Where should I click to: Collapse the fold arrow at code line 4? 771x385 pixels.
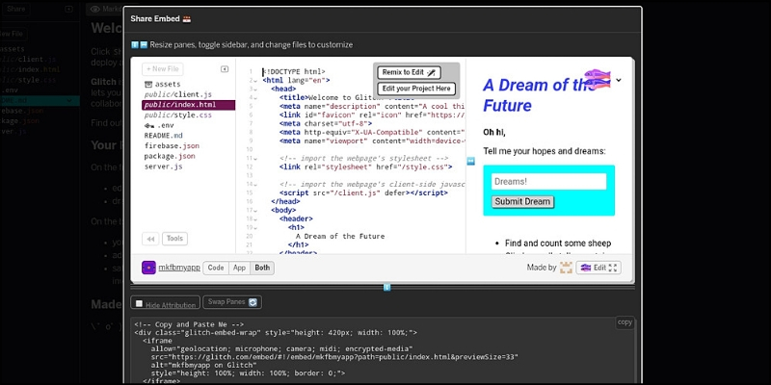255,98
